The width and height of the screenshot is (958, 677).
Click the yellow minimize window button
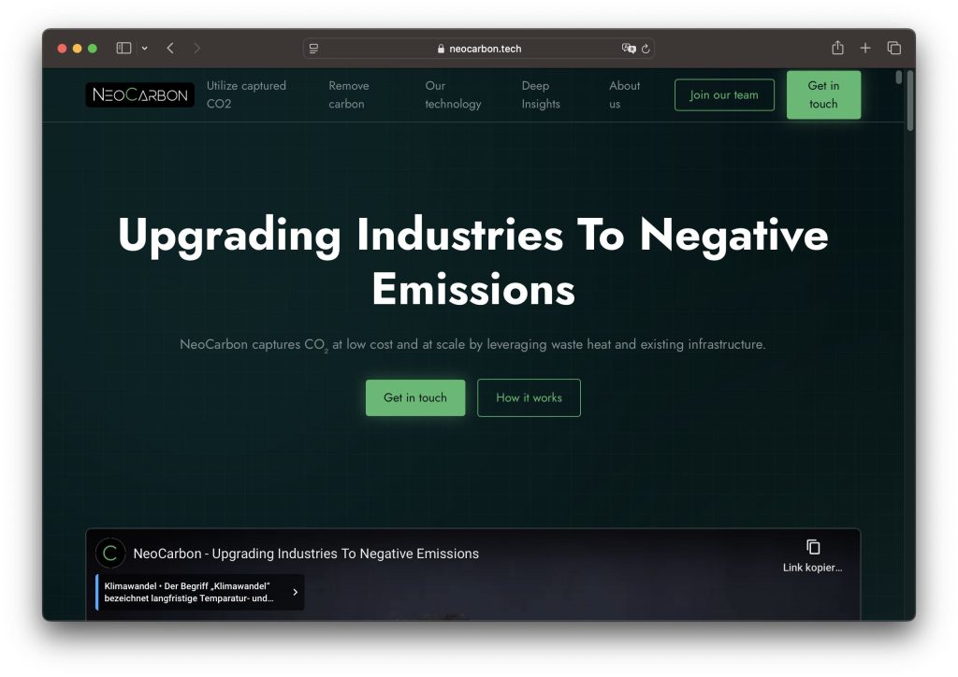[77, 49]
